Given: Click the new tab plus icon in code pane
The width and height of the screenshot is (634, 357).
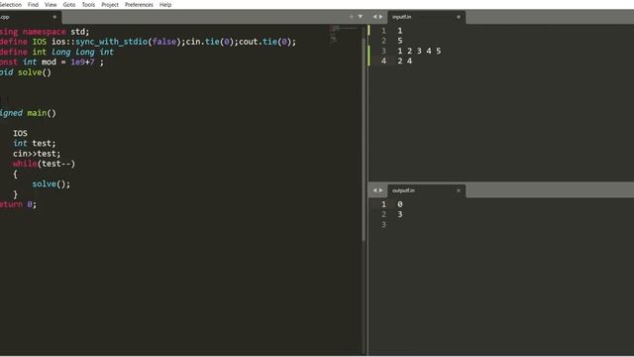Looking at the screenshot, I should tap(351, 17).
